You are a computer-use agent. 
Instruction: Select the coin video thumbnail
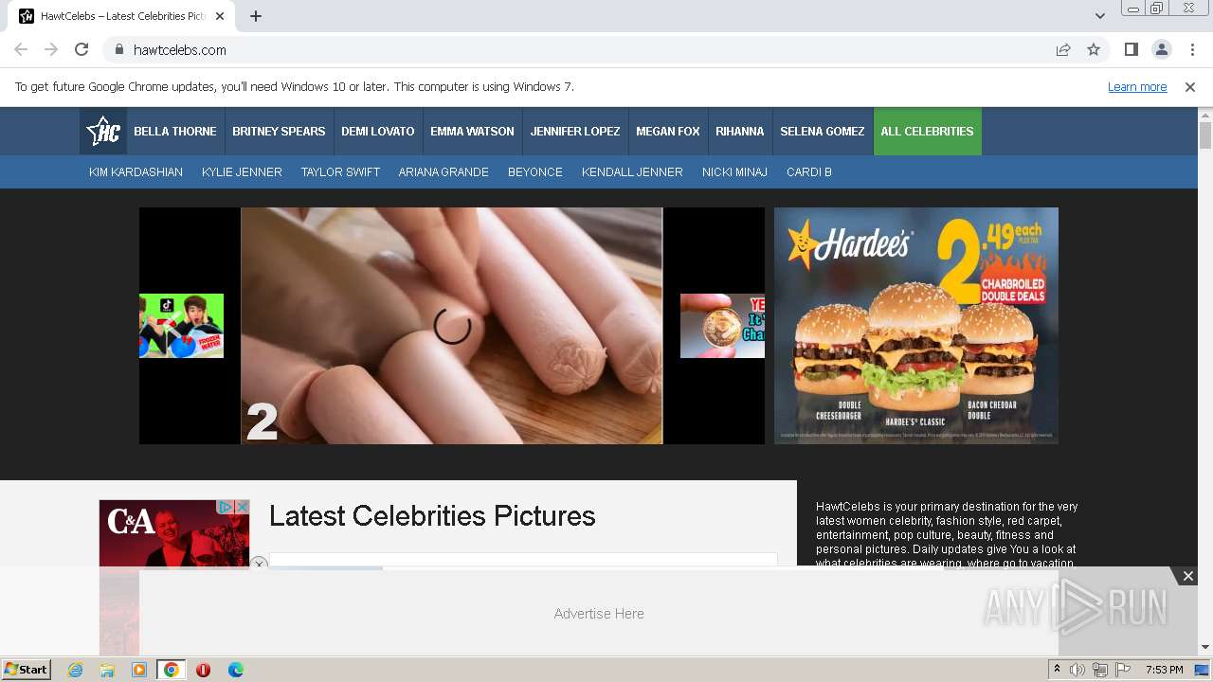click(722, 326)
